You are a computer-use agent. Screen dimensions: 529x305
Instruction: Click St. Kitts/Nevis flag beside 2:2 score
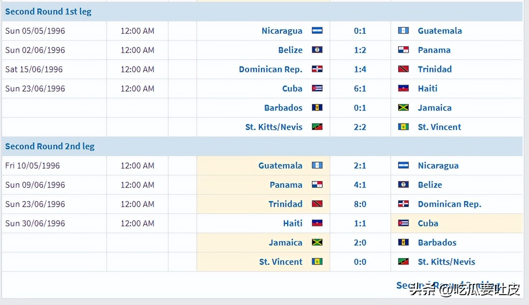tap(317, 127)
